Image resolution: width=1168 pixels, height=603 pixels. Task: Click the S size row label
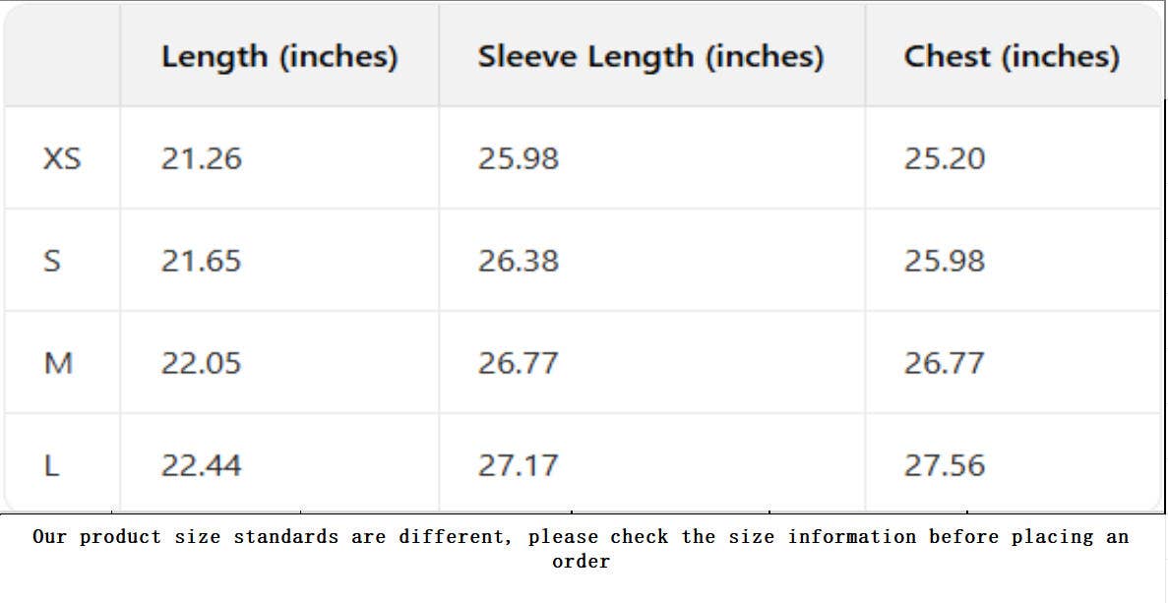click(52, 261)
